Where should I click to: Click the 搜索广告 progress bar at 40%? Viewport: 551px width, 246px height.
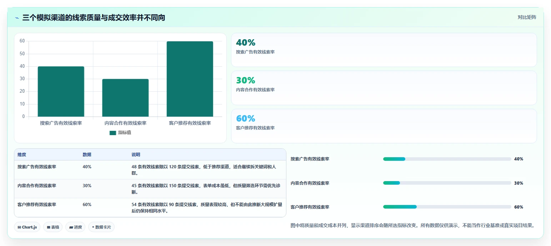click(x=447, y=159)
